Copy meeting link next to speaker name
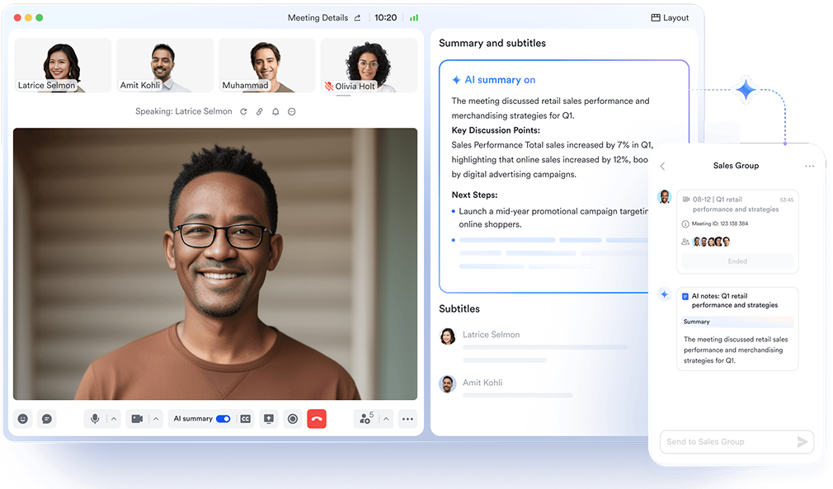Viewport: 833px width, 489px height. [x=259, y=111]
